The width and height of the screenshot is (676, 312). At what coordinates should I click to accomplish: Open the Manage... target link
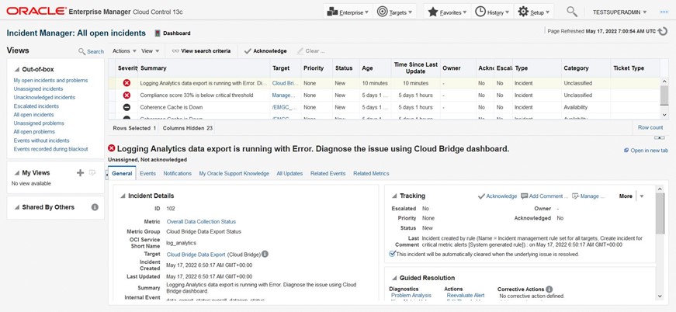coord(284,95)
